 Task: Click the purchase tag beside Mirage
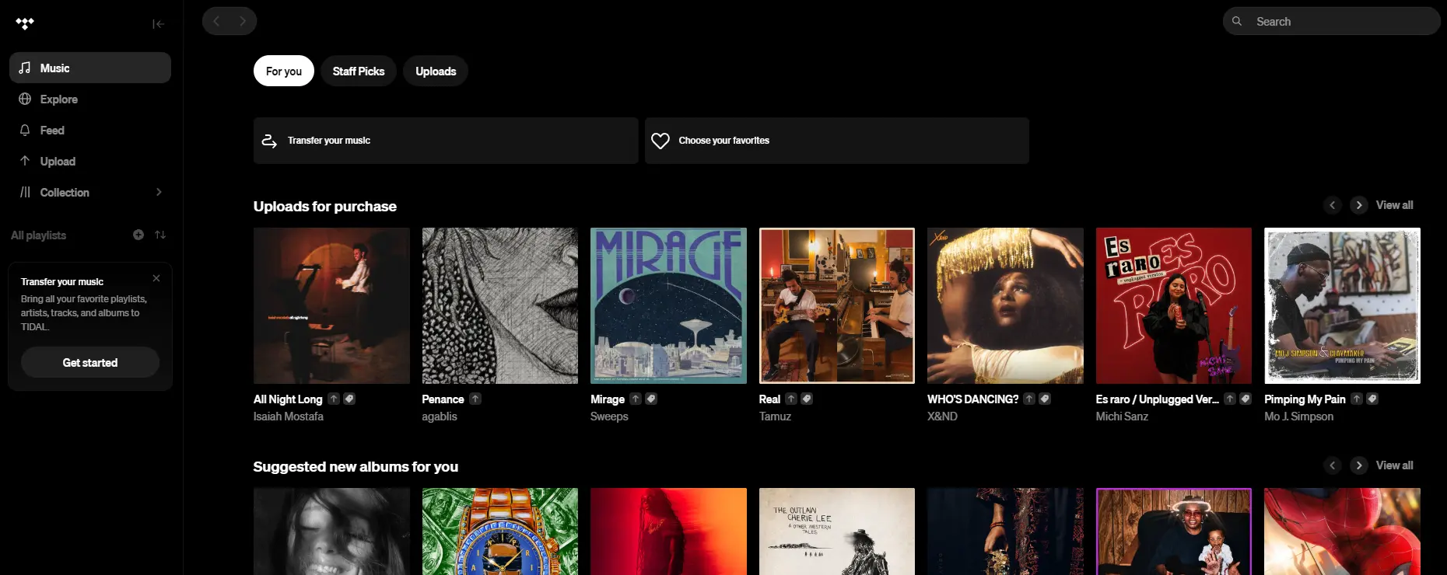651,399
